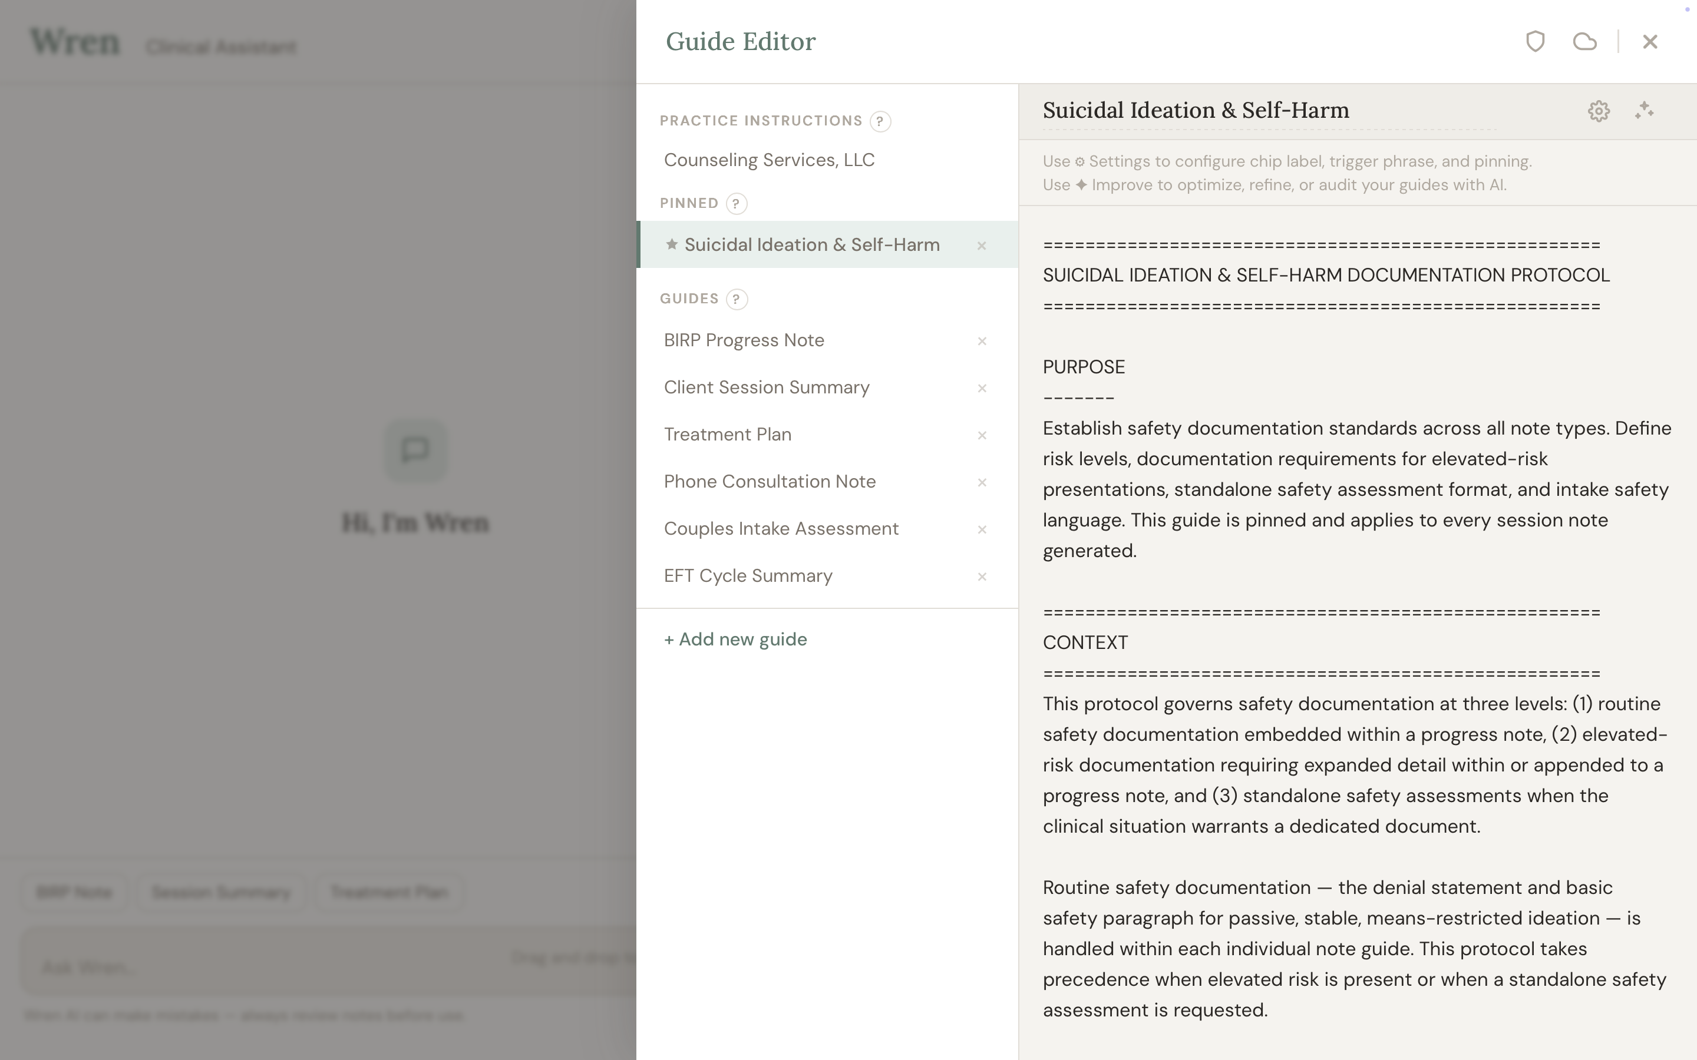Close the Guide Editor panel

[1649, 41]
